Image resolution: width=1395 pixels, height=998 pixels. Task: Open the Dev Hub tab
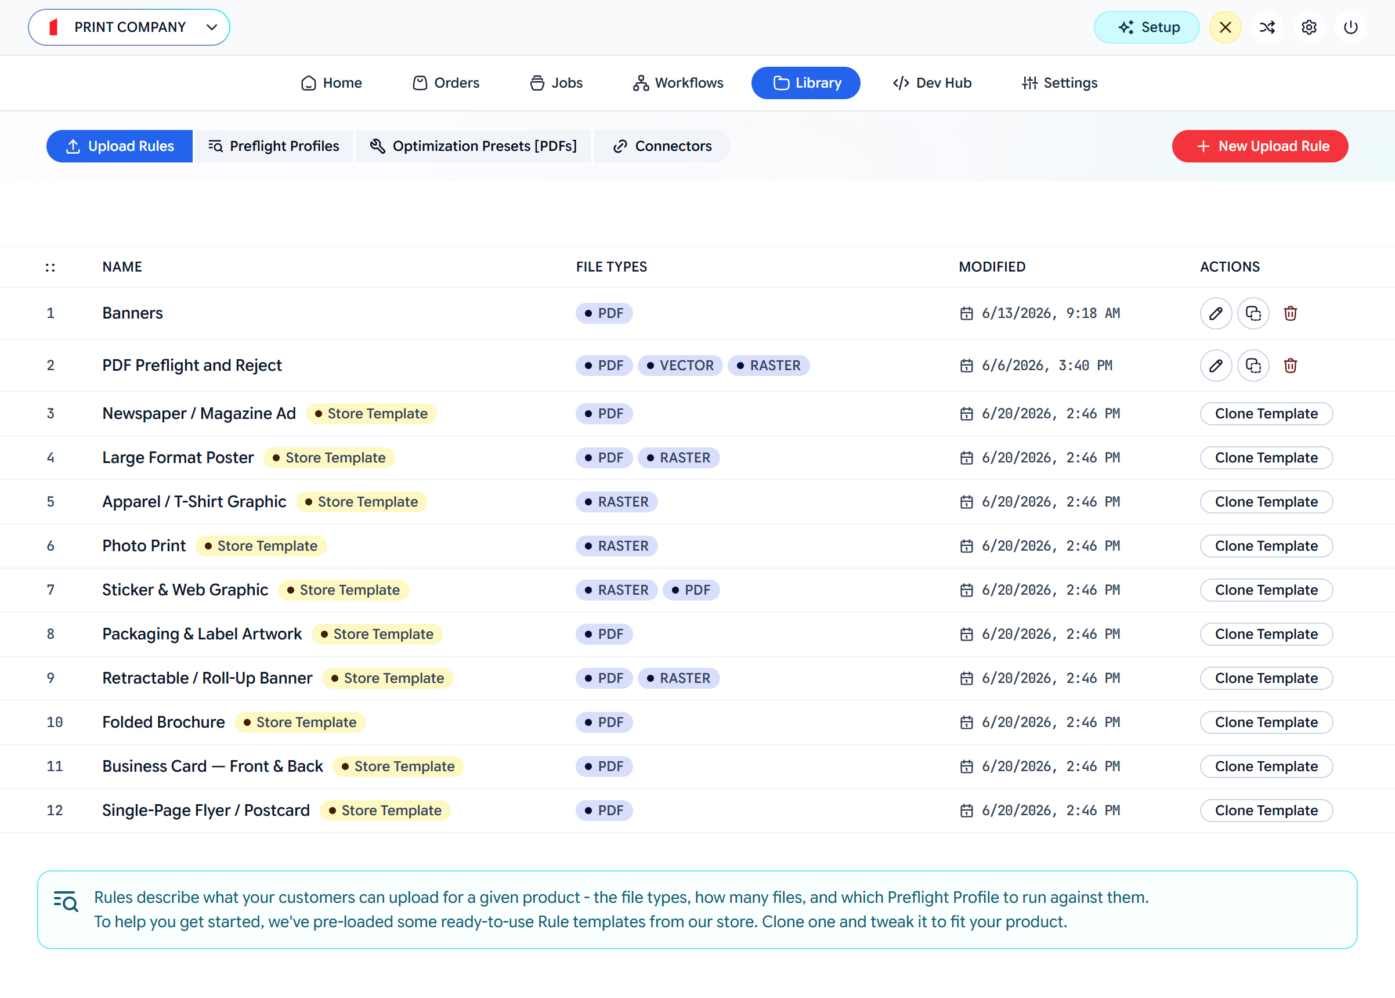coord(931,83)
